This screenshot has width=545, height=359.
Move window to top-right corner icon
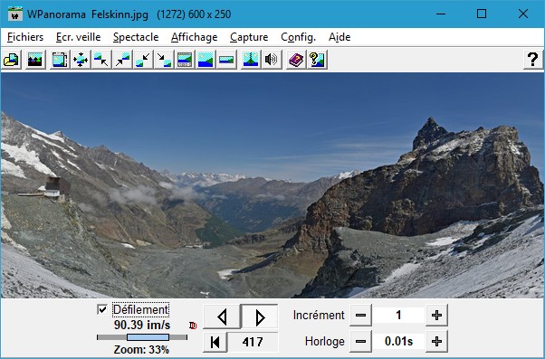(122, 60)
